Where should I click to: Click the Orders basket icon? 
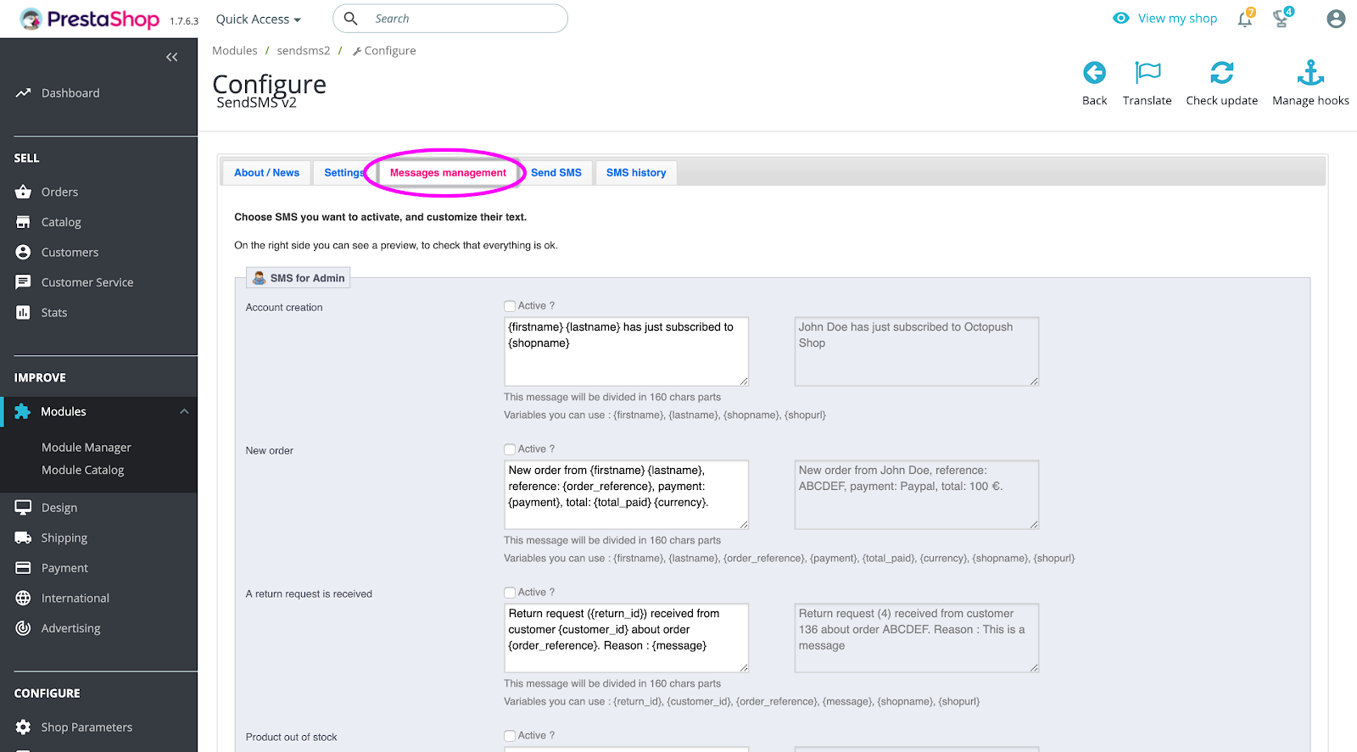click(x=23, y=192)
